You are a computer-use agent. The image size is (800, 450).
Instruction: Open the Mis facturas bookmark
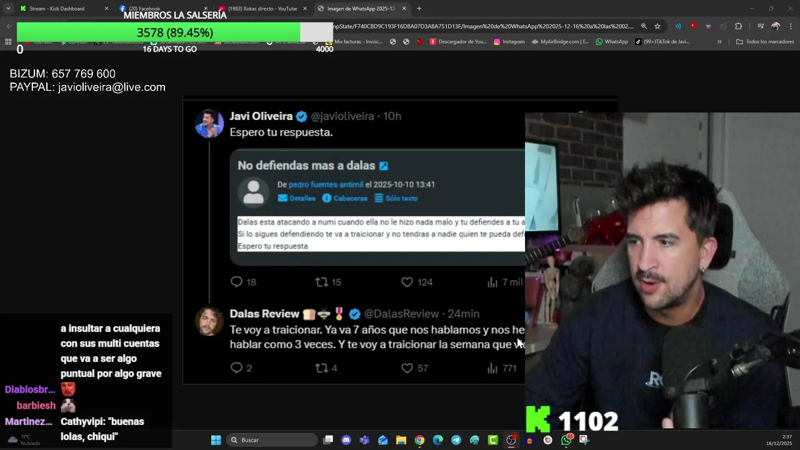click(x=354, y=42)
